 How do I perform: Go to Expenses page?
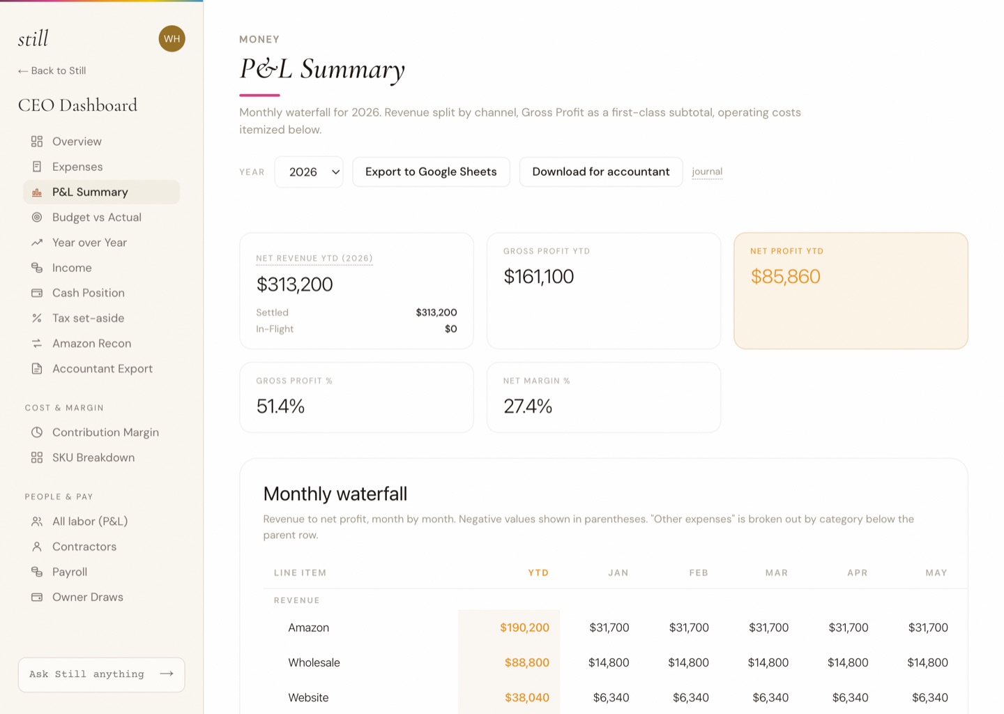click(101, 167)
